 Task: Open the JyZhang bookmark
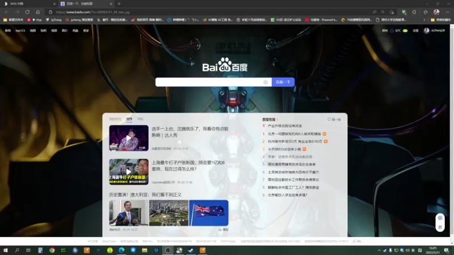pos(53,20)
